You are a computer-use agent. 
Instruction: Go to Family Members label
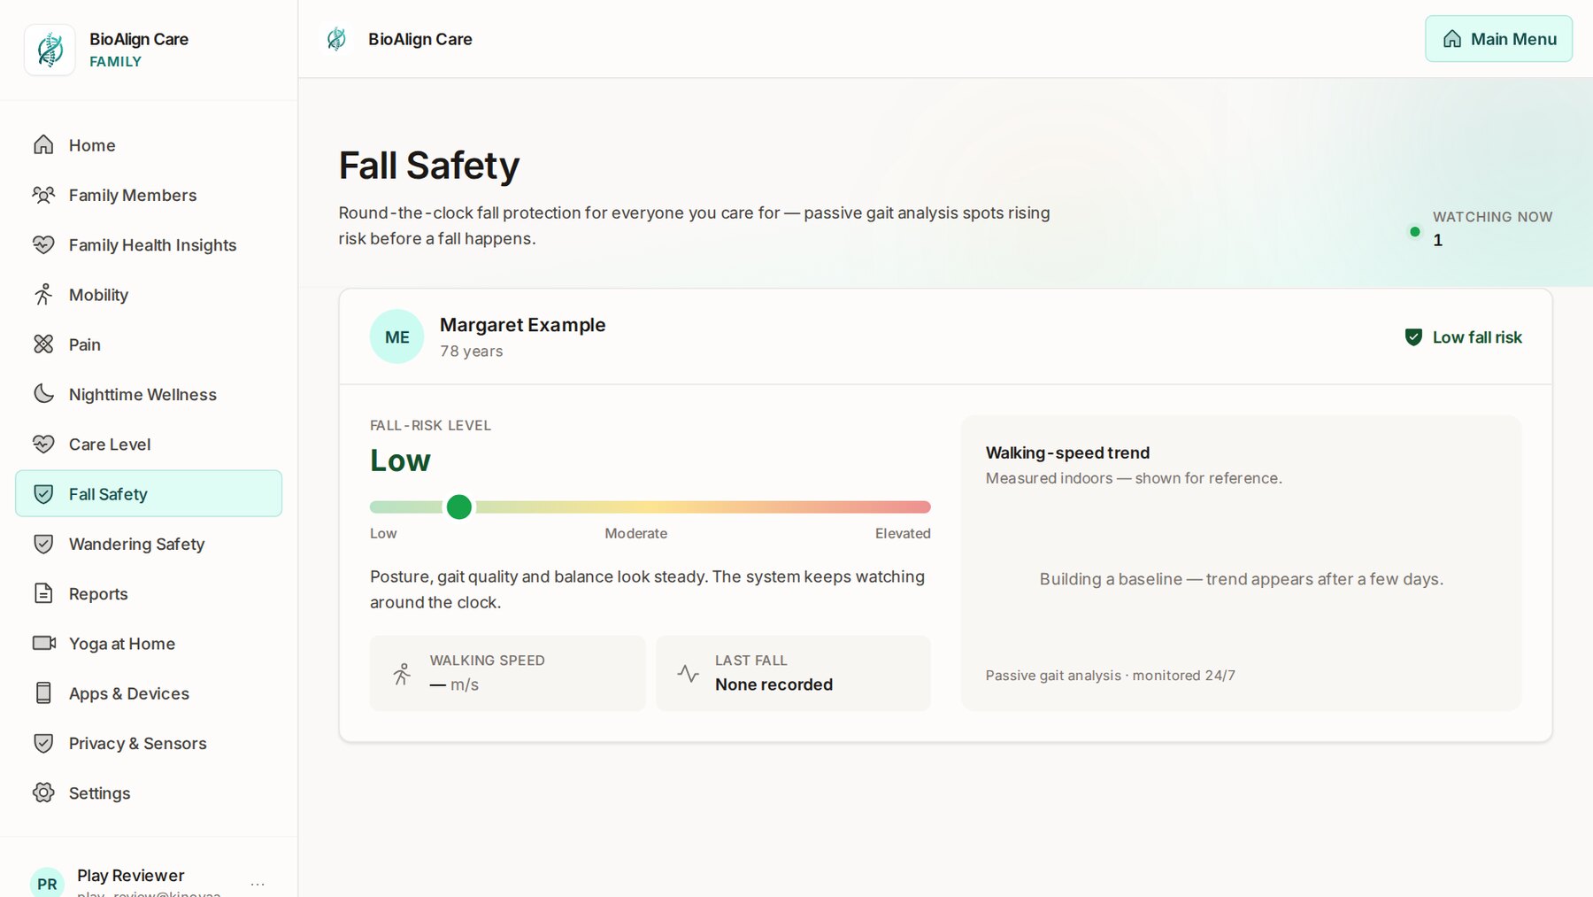pyautogui.click(x=133, y=195)
